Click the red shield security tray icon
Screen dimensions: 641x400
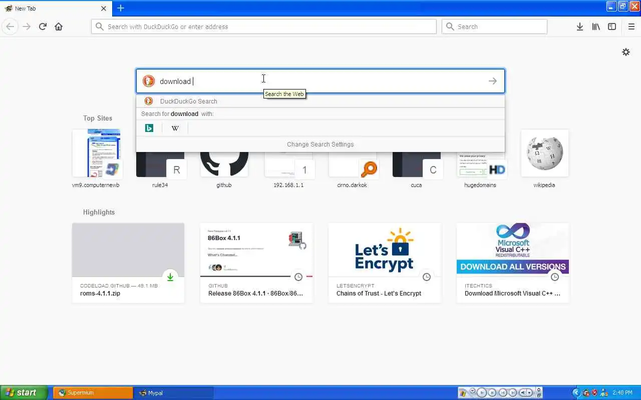point(594,392)
